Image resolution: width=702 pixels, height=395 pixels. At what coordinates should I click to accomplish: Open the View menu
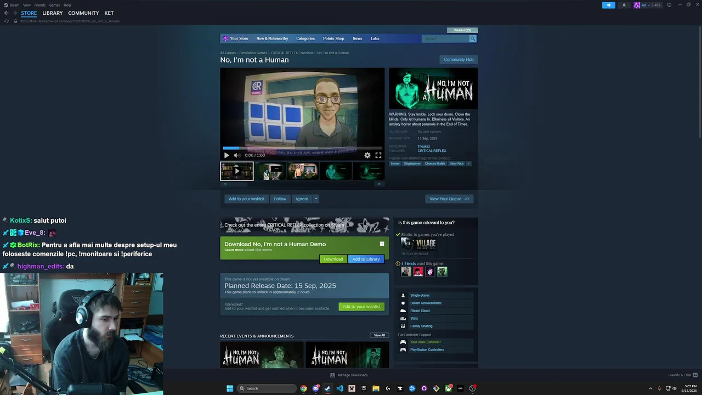pos(26,5)
